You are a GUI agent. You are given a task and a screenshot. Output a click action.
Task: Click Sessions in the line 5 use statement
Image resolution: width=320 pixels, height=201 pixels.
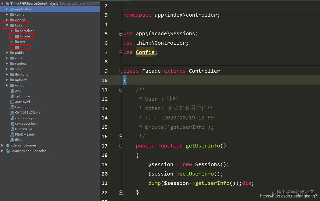pos(183,33)
